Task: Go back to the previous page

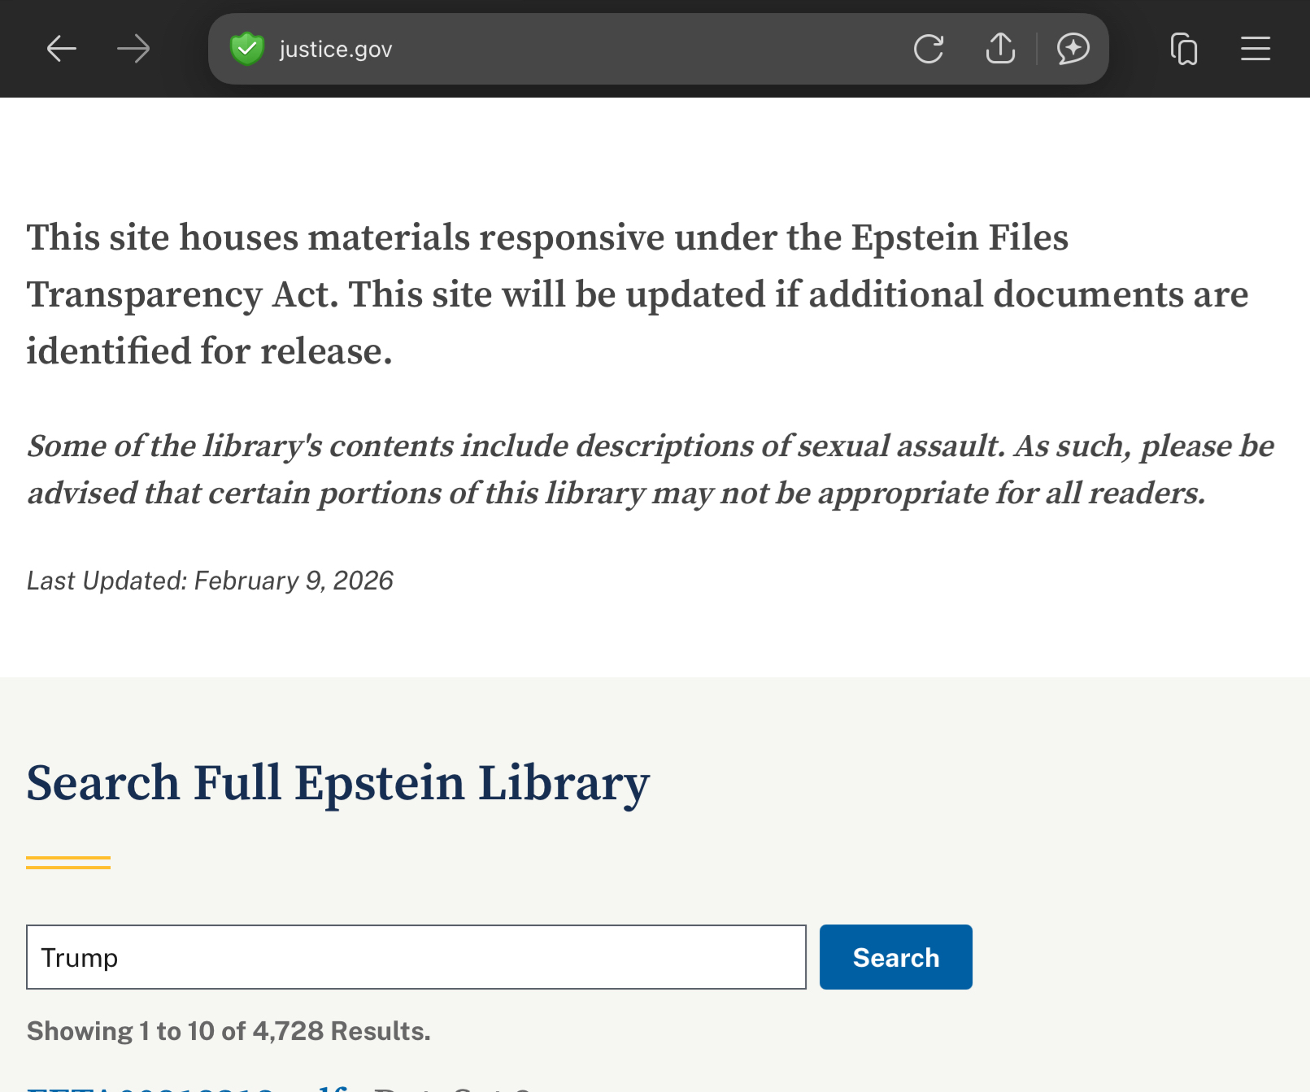Action: point(61,49)
